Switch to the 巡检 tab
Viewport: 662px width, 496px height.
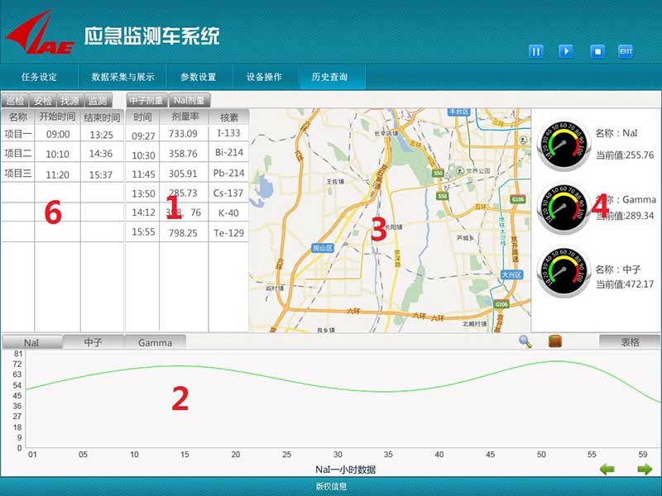click(x=15, y=100)
